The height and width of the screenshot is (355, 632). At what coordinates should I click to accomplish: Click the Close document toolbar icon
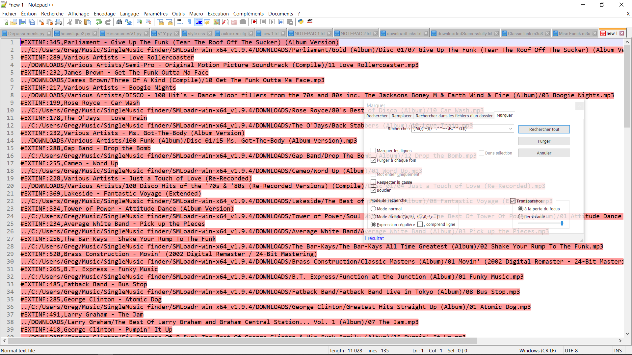click(x=41, y=22)
